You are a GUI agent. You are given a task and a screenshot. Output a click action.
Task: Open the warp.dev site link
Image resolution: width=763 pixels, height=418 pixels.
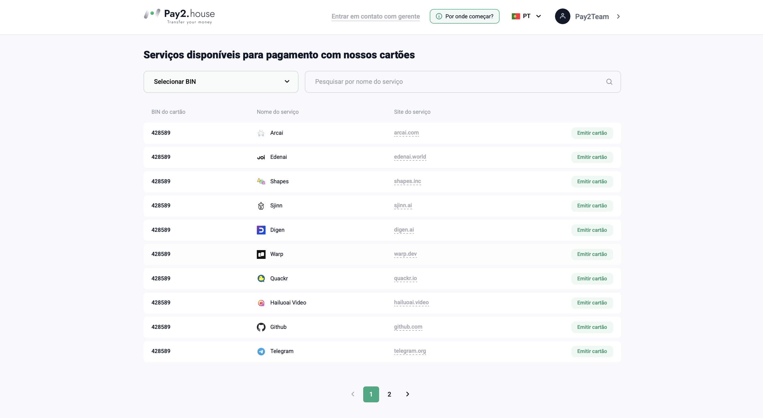[x=405, y=254]
